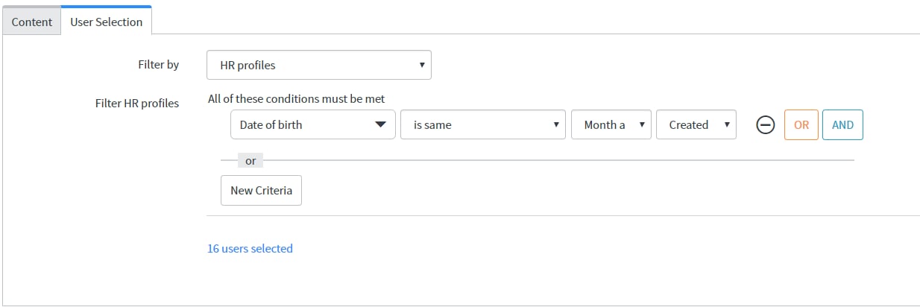Select the User Selection tab

click(107, 21)
